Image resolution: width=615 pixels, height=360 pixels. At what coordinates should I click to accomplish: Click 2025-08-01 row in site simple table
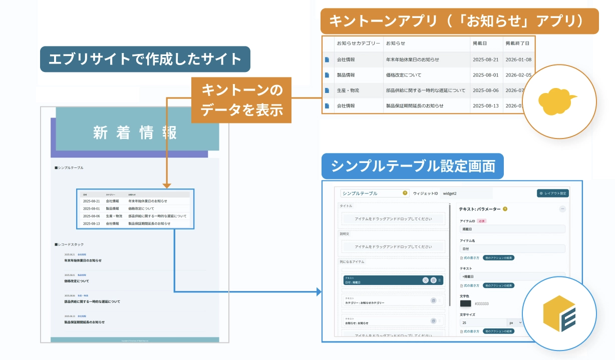point(135,208)
